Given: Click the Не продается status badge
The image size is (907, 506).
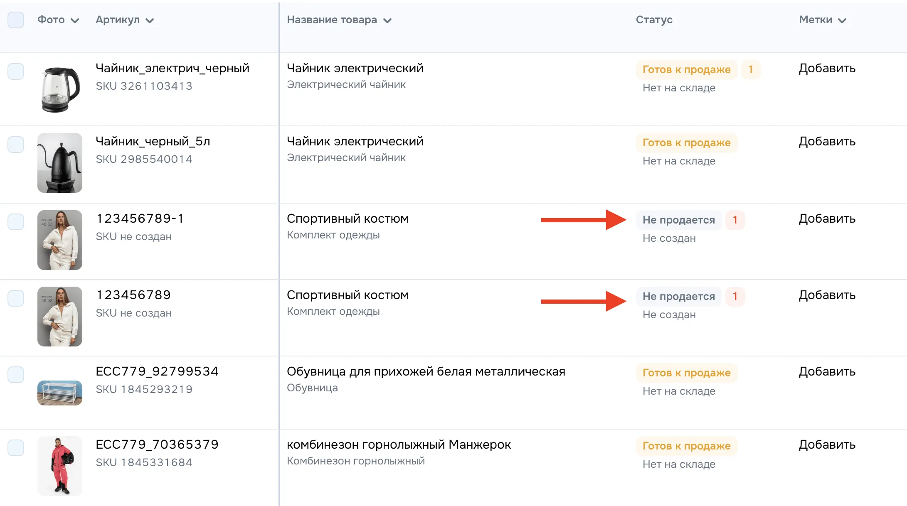Looking at the screenshot, I should point(679,220).
